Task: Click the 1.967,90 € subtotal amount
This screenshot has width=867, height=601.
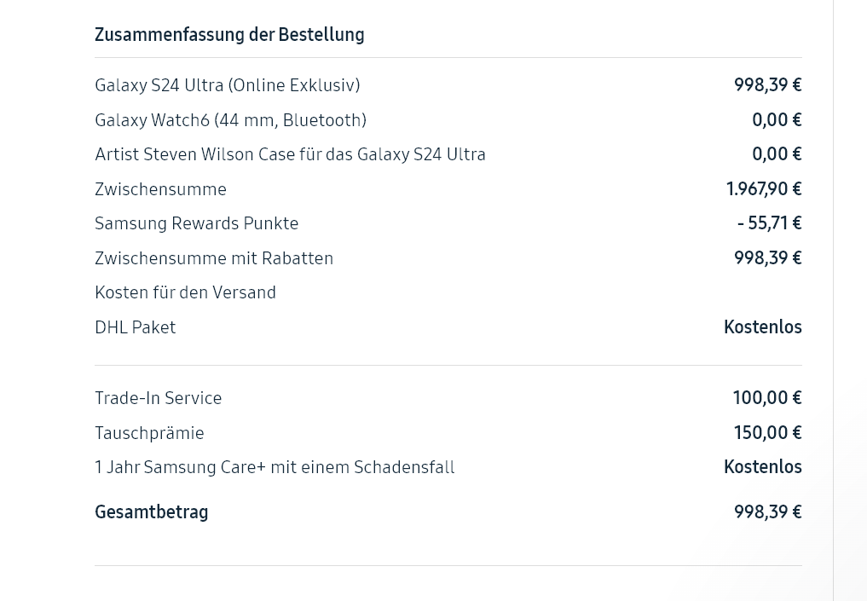Action: [763, 189]
